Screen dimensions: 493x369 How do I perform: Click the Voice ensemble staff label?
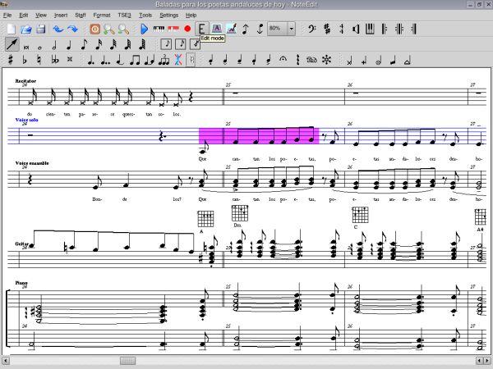click(32, 163)
